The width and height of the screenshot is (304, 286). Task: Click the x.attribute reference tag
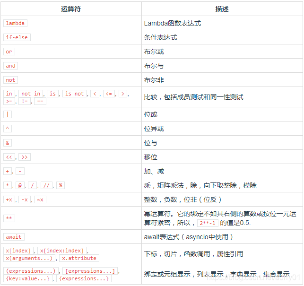click(x=79, y=258)
